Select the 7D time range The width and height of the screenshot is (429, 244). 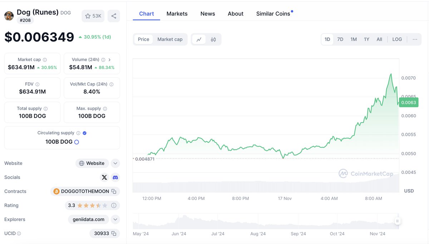pos(340,39)
